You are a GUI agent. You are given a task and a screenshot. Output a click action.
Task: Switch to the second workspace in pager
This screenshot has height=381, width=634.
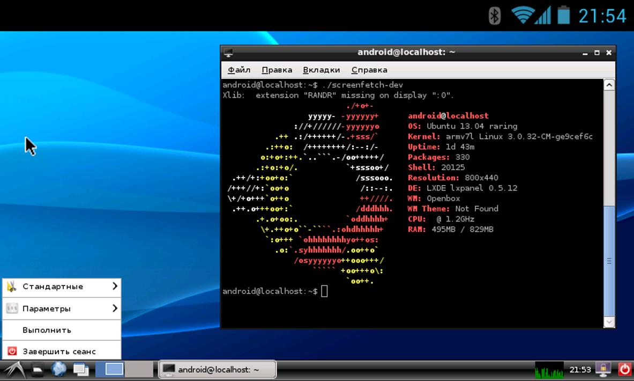coord(139,369)
